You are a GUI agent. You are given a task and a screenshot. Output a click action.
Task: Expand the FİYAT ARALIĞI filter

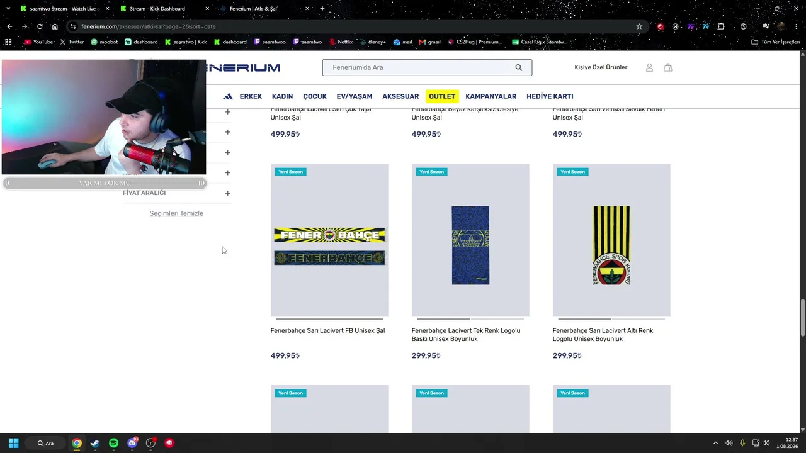pos(227,193)
